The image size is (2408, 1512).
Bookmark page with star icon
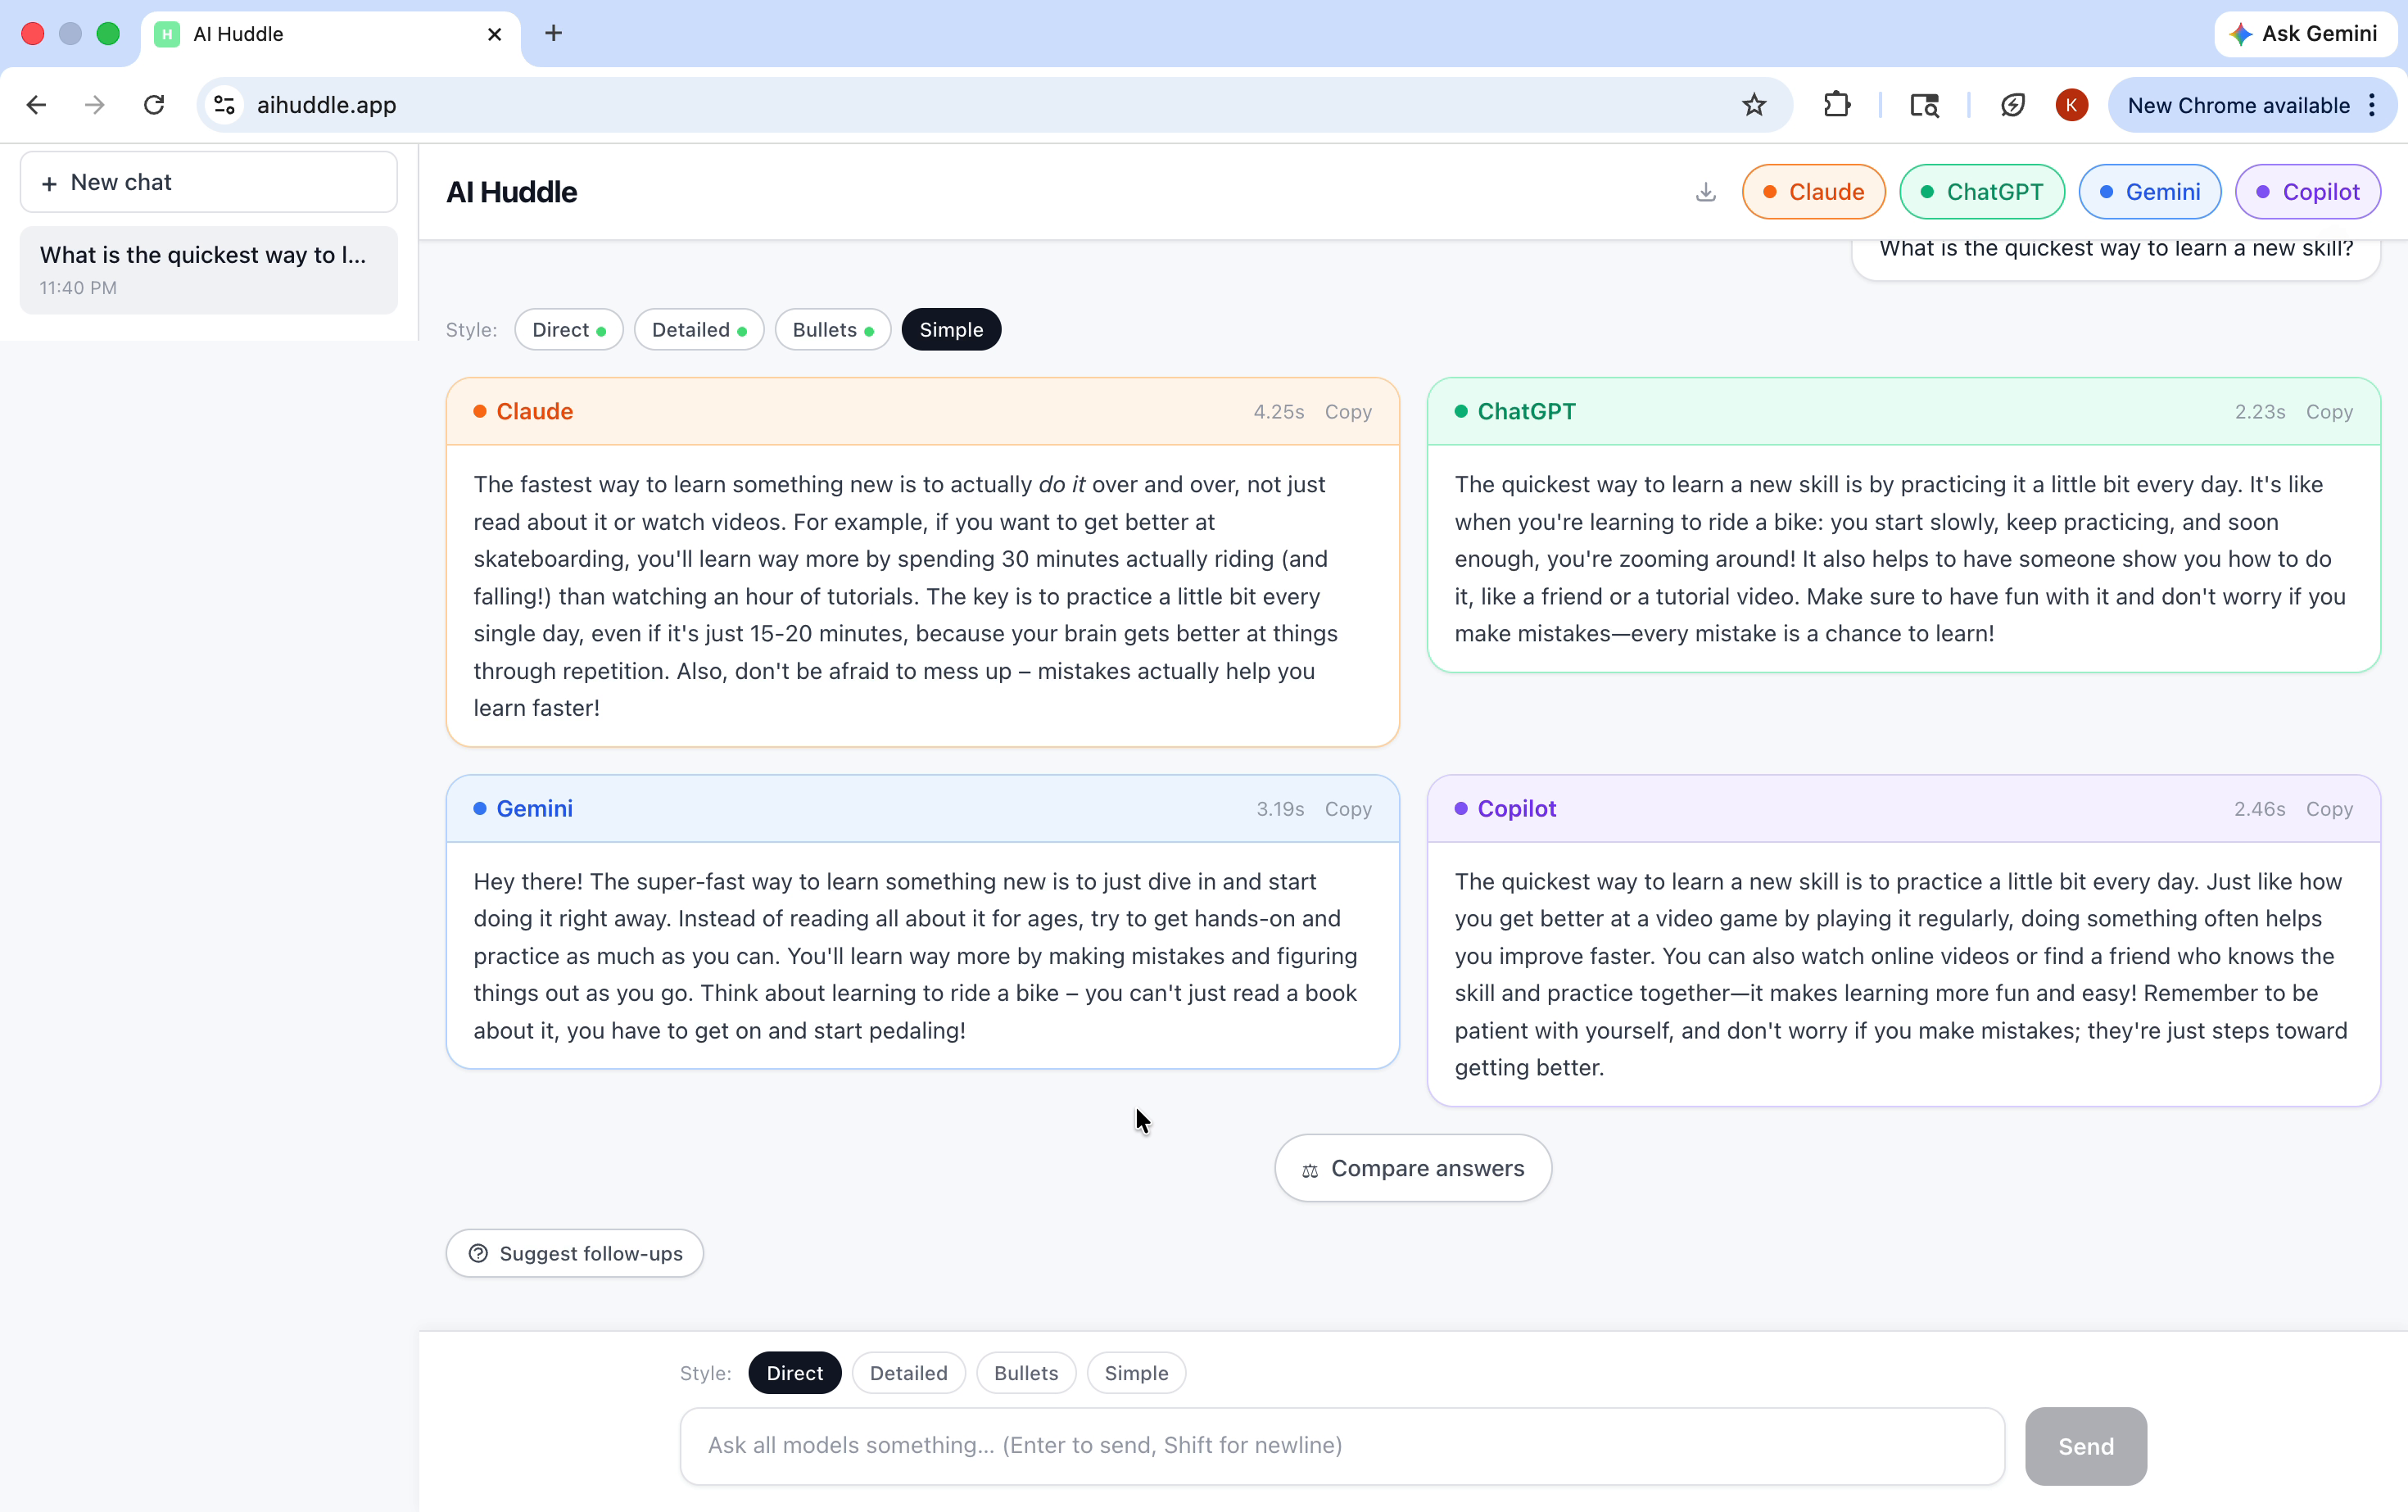(1754, 105)
